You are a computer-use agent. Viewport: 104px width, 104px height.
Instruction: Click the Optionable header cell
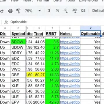pyautogui.click(x=90, y=34)
